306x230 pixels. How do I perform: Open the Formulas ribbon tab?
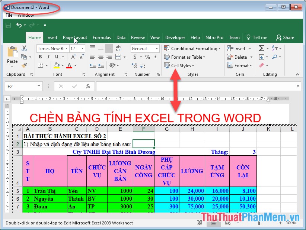click(102, 38)
